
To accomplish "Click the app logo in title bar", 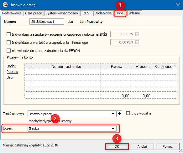I will point(5,5).
